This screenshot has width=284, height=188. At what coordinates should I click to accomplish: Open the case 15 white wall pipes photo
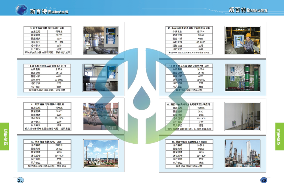242,116
